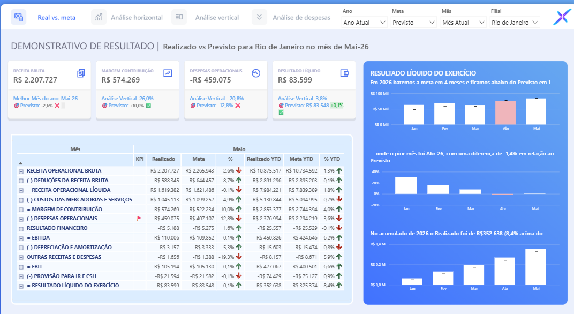Click green arrow for EBITDA % YTD
Screen dimensions: 574x314
pos(339,237)
